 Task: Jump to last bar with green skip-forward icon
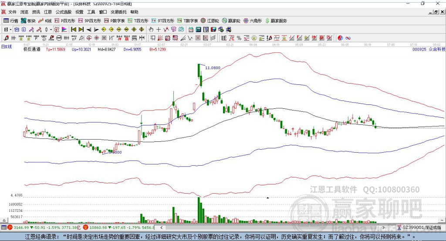click(81, 30)
